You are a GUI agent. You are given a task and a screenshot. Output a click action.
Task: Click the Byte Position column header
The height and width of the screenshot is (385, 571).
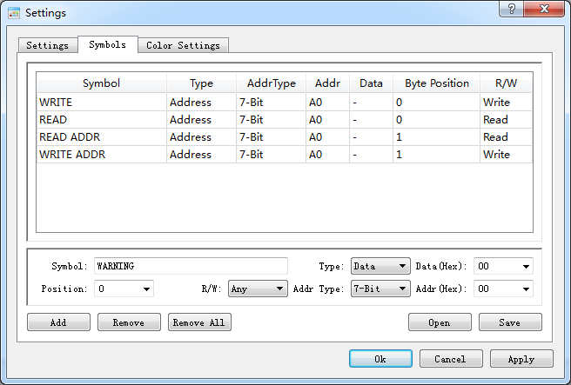pyautogui.click(x=437, y=83)
